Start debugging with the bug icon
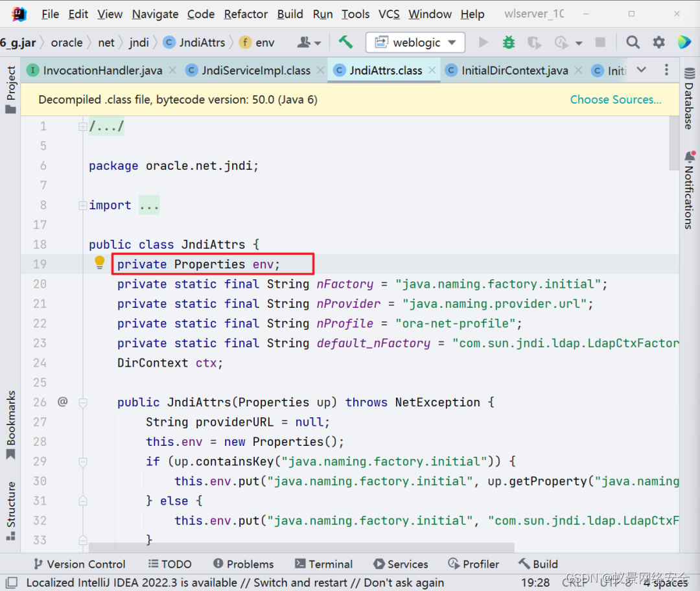 click(x=508, y=42)
